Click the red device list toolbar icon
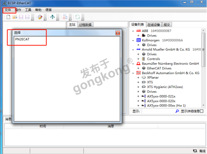Image resolution: width=207 pixels, height=154 pixels. pyautogui.click(x=65, y=17)
